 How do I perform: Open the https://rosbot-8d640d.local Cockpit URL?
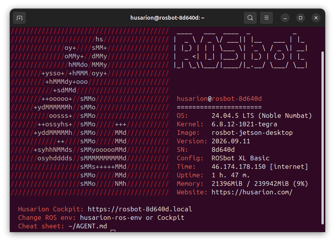pos(140,209)
